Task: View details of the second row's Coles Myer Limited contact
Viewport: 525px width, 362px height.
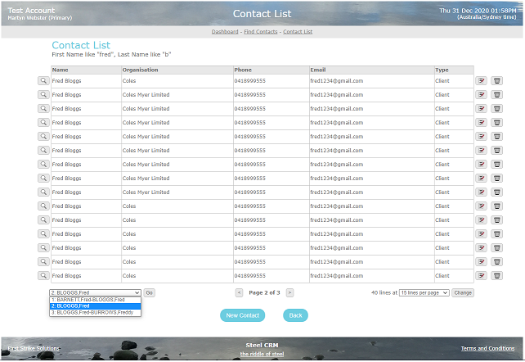Action: (43, 95)
